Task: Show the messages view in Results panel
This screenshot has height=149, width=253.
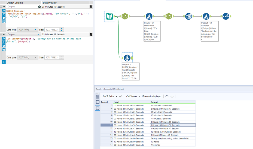Action: (97, 97)
